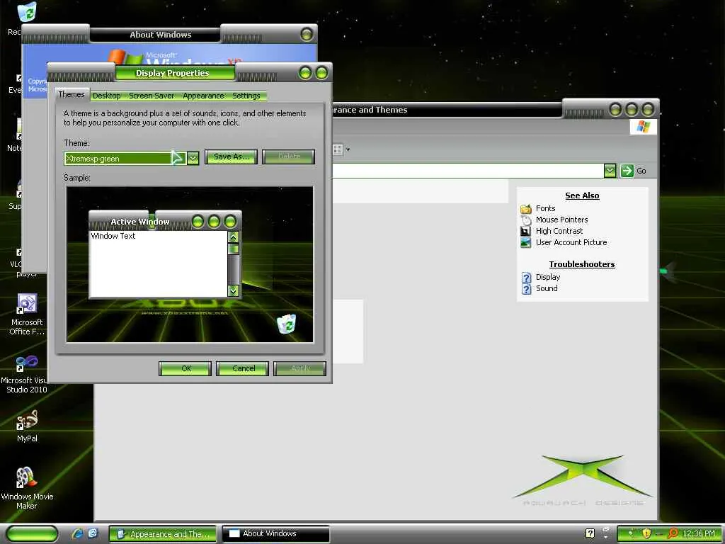The image size is (725, 544).
Task: Switch to the Themes tab
Action: click(x=72, y=94)
